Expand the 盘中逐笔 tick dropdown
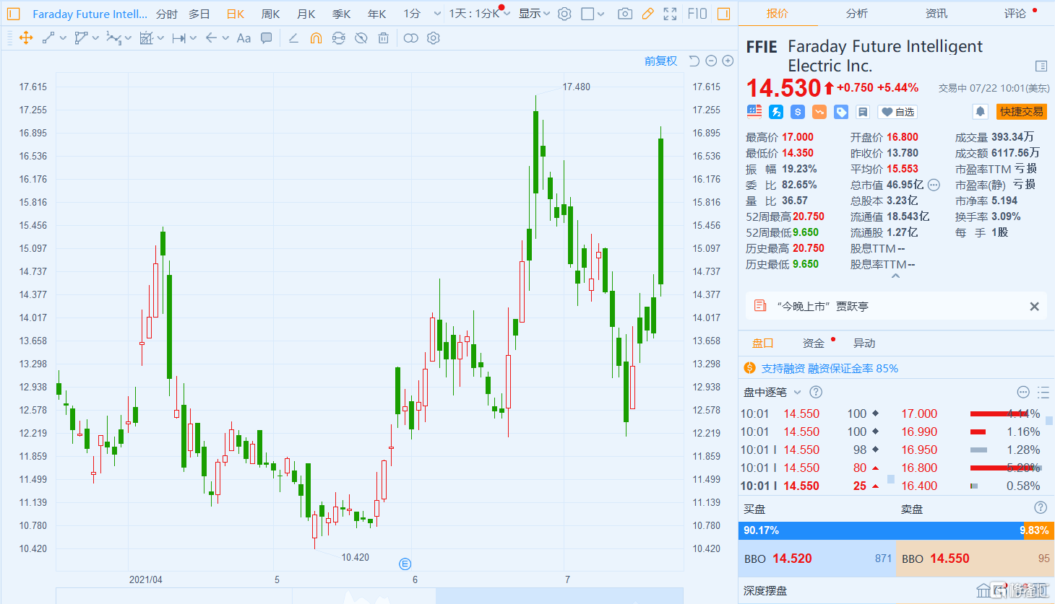 point(798,392)
